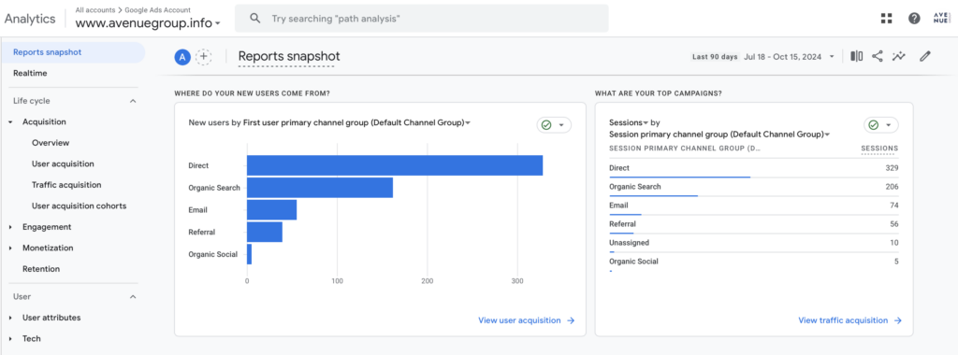This screenshot has height=355, width=958.
Task: Open the Google apps grid icon
Action: click(x=887, y=19)
